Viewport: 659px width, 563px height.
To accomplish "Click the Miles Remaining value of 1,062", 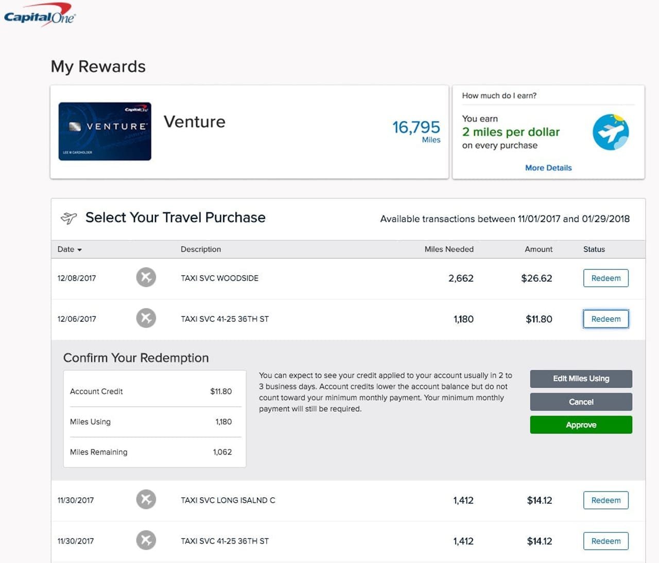I will click(x=223, y=452).
